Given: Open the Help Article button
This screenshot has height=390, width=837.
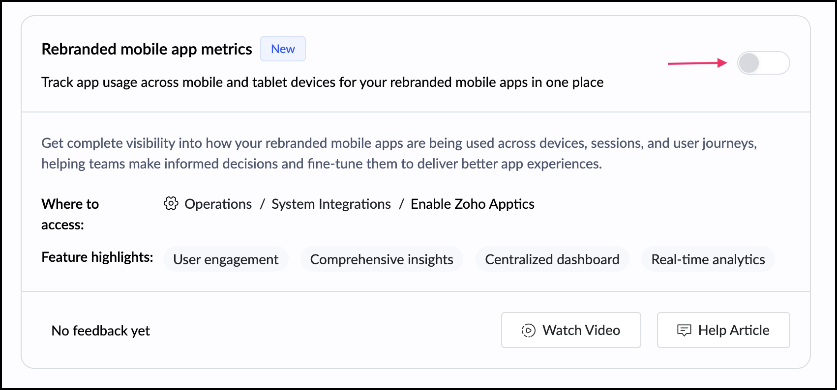Looking at the screenshot, I should click(x=723, y=330).
